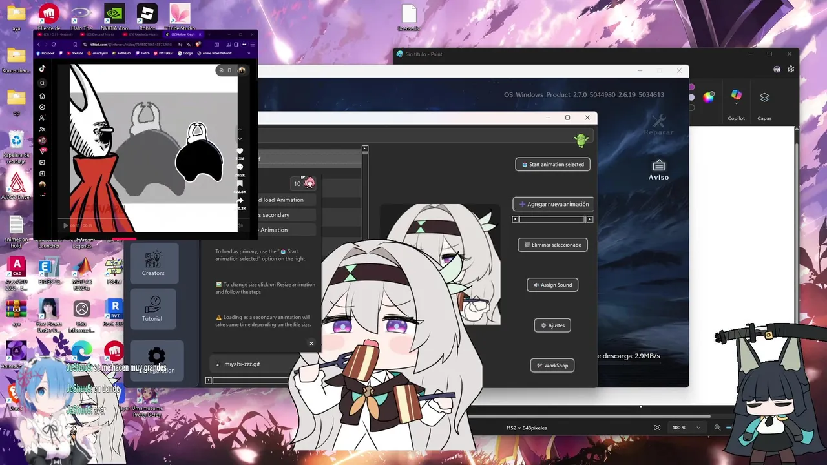This screenshot has height=465, width=827.
Task: Expand the browser bookmarks overflow chevron
Action: coord(249,53)
